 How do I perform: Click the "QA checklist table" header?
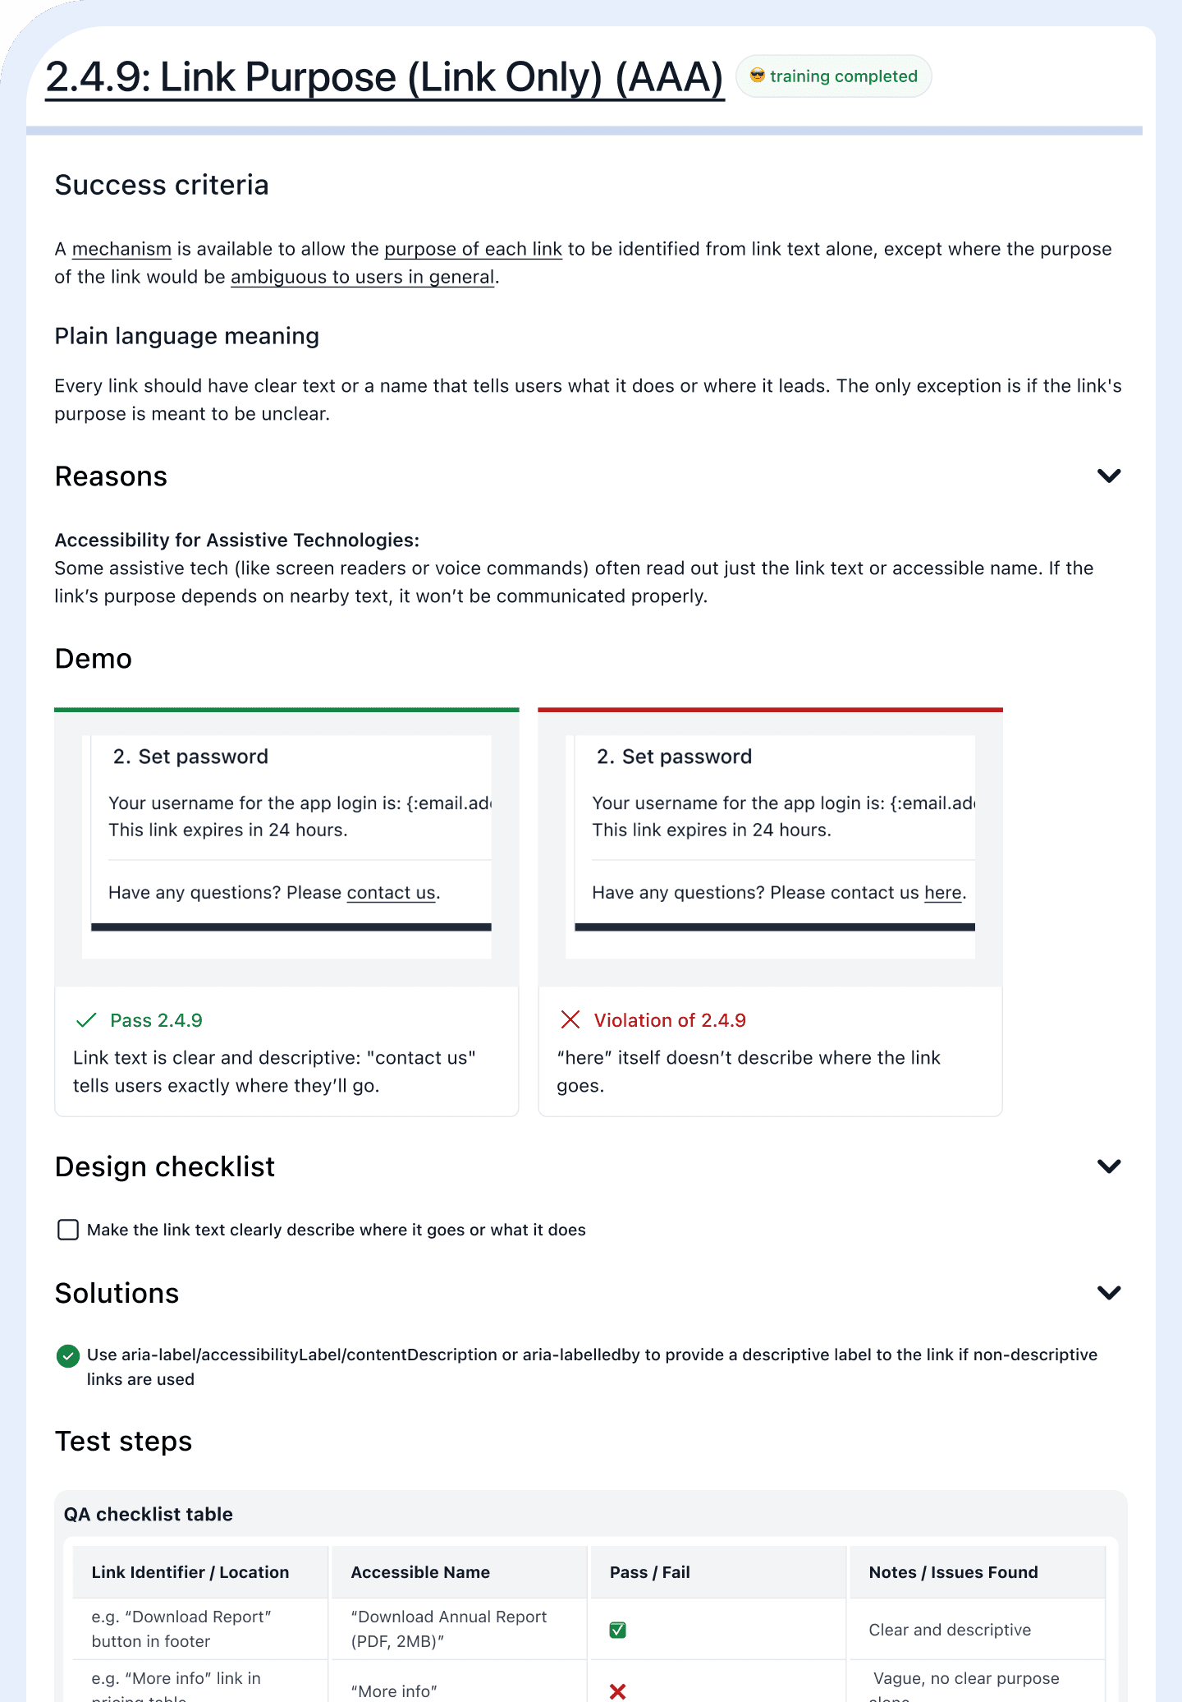click(148, 1514)
